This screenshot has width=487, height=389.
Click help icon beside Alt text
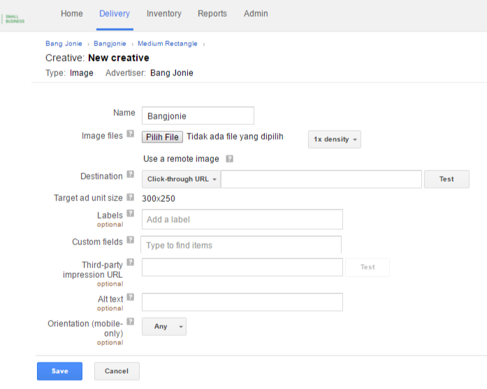click(131, 298)
